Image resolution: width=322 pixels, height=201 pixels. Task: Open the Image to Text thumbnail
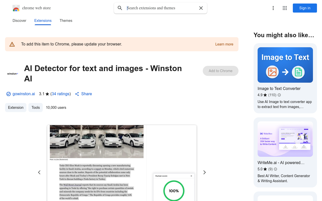coord(285,65)
